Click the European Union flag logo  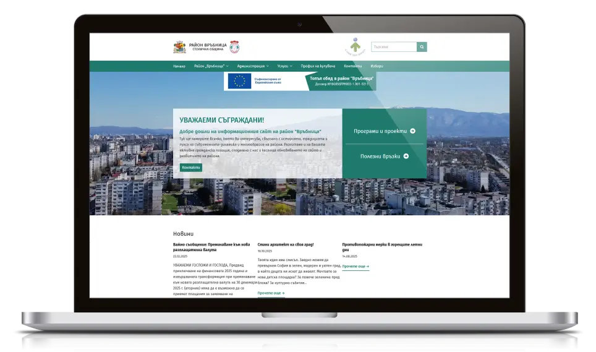coord(239,81)
